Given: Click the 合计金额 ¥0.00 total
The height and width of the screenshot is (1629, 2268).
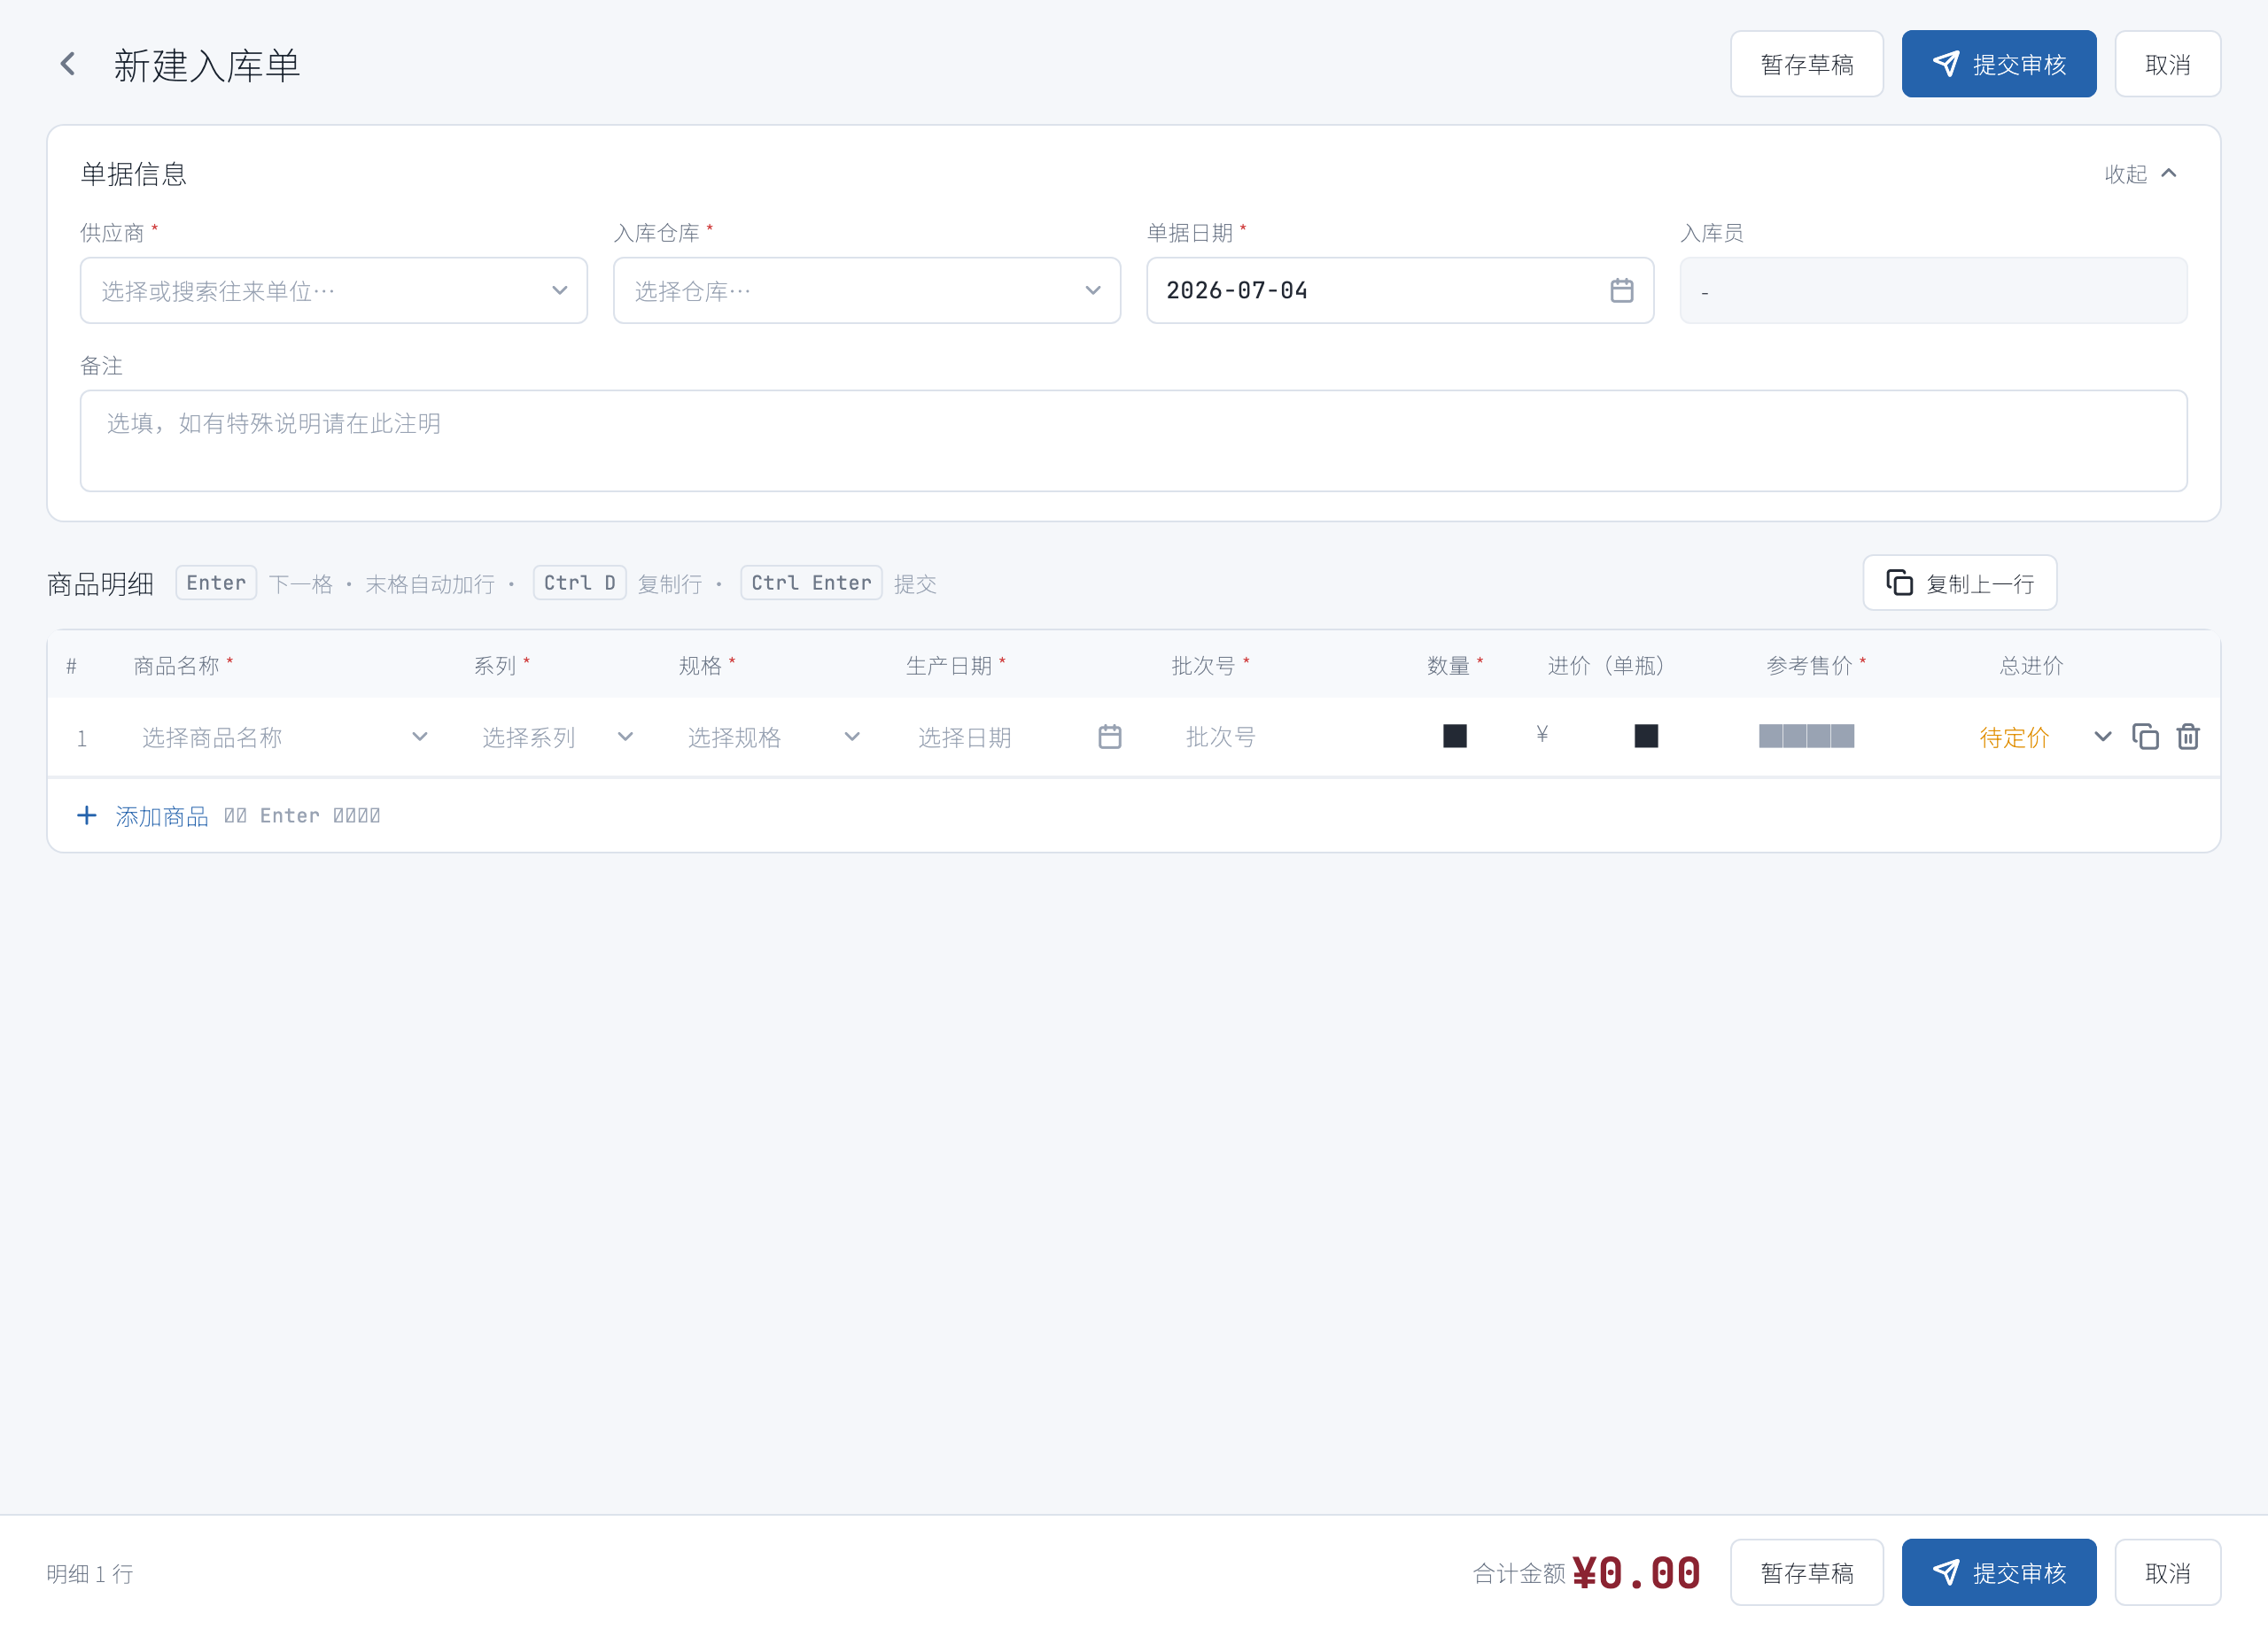Looking at the screenshot, I should click(x=1586, y=1573).
